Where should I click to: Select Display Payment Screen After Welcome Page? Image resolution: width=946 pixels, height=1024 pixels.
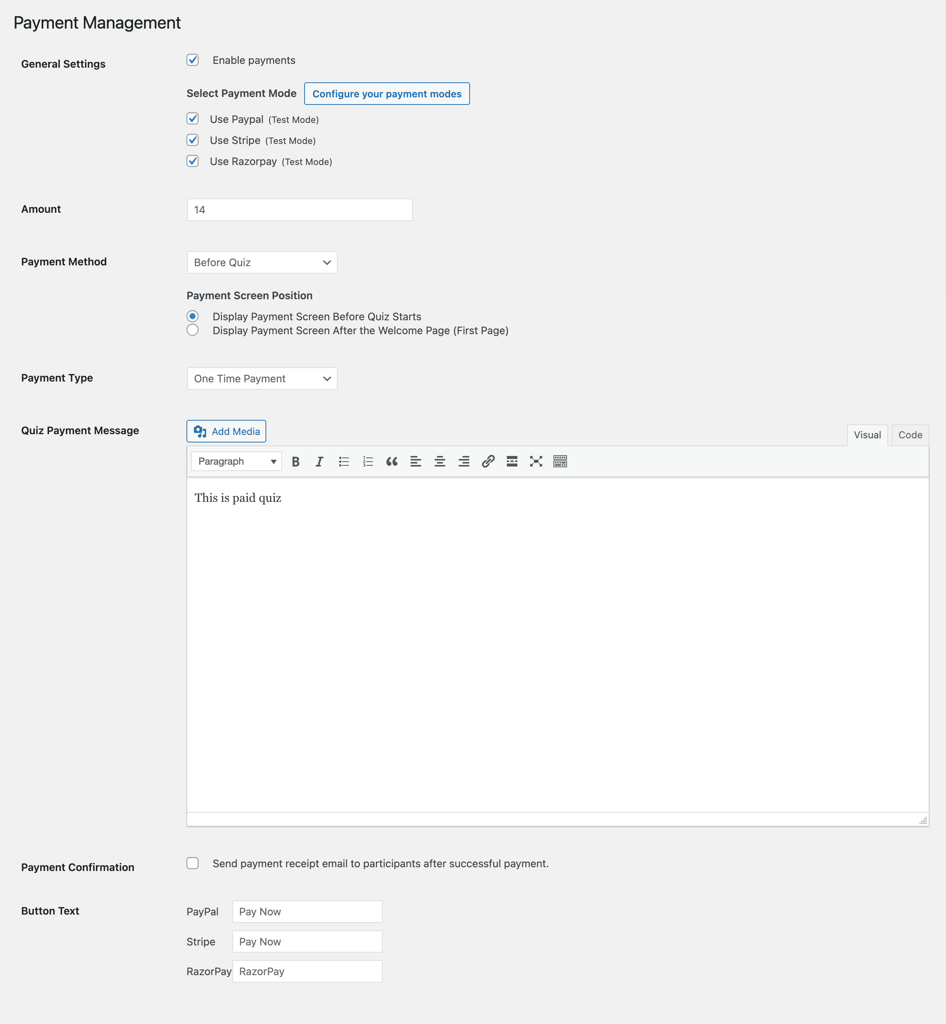193,330
